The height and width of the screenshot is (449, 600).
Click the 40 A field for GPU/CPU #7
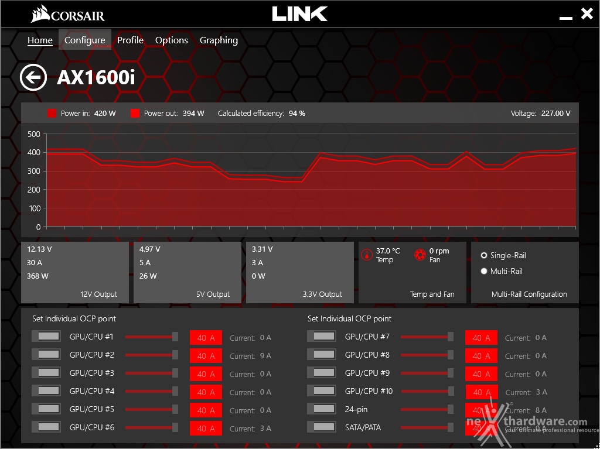[482, 338]
